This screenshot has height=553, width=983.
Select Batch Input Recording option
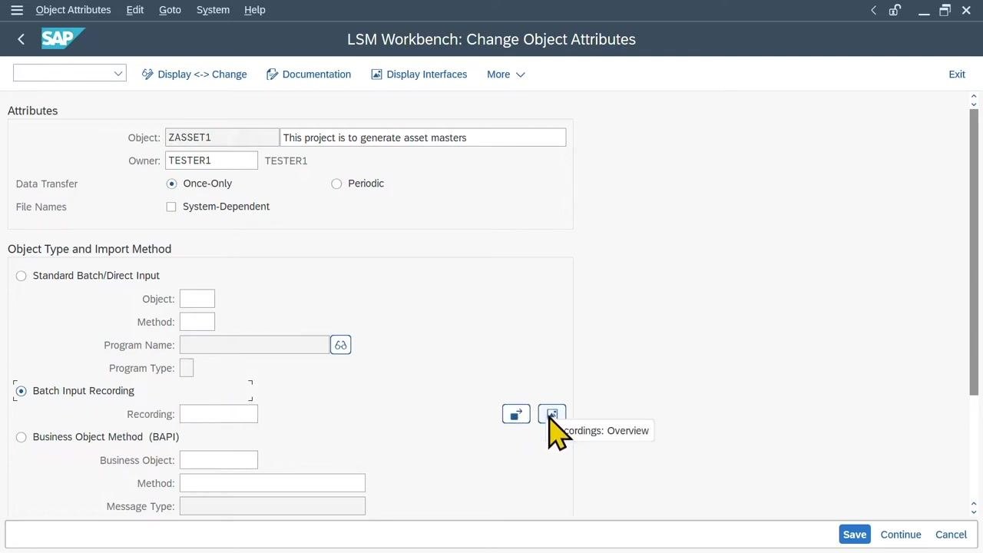[22, 391]
